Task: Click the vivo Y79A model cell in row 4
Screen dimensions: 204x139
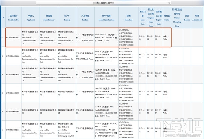Action: [x=106, y=93]
